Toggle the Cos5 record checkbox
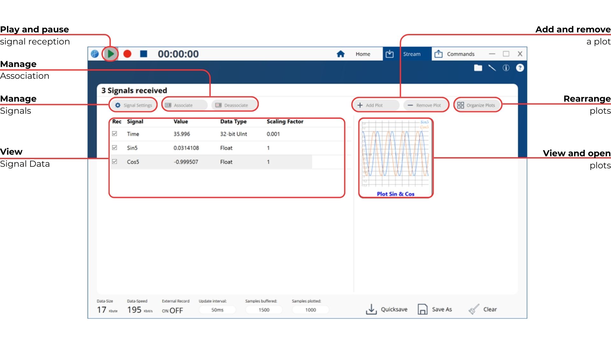Screen dimensions: 611x343 coord(115,162)
